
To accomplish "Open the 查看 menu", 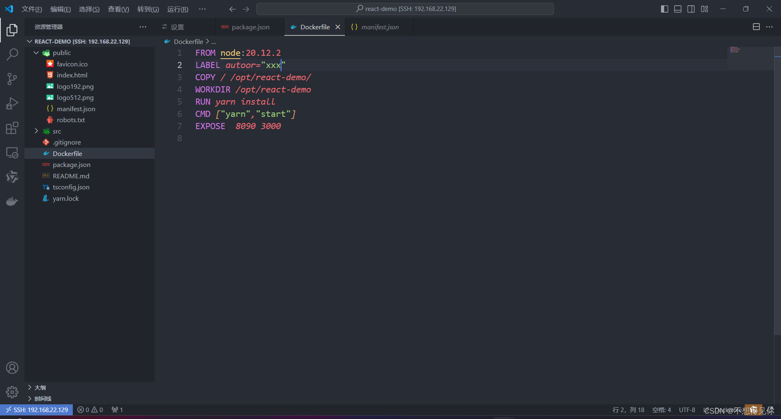I will 118,9.
